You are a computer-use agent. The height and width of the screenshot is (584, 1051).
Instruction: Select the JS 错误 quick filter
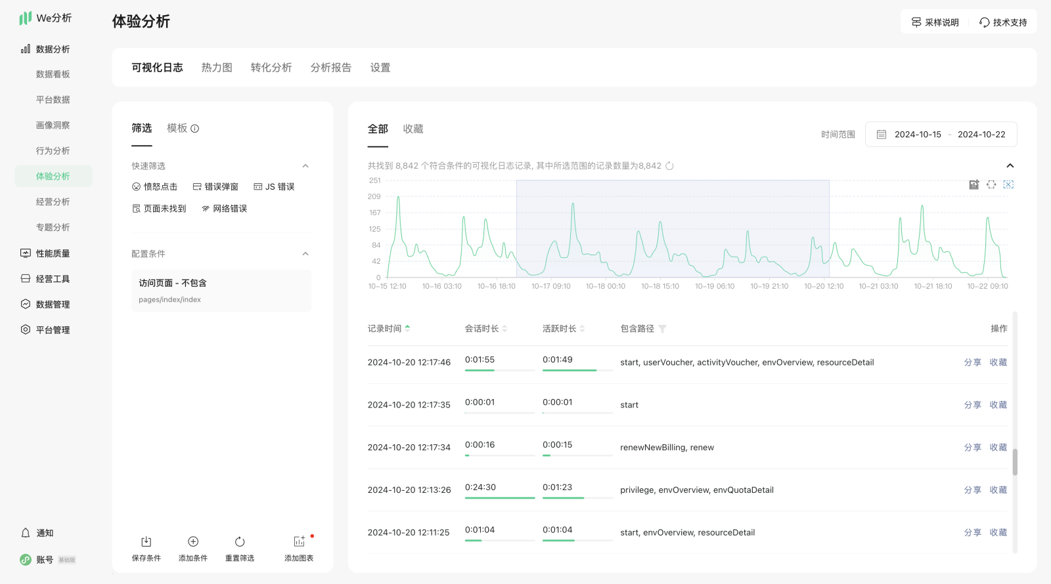[274, 187]
